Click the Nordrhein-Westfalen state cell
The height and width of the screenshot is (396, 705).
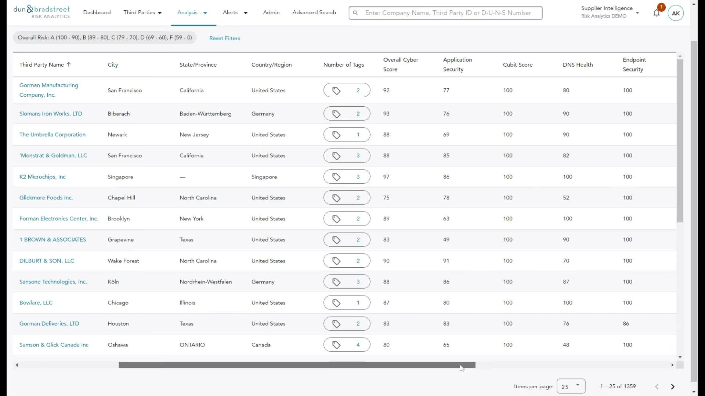tap(206, 282)
